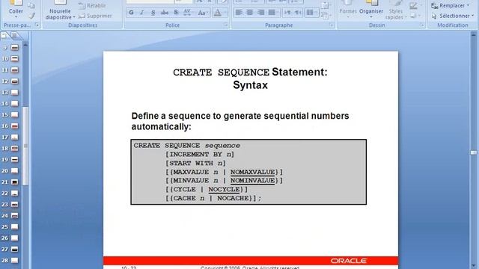Click the copy icon beside Coller

coord(31,5)
